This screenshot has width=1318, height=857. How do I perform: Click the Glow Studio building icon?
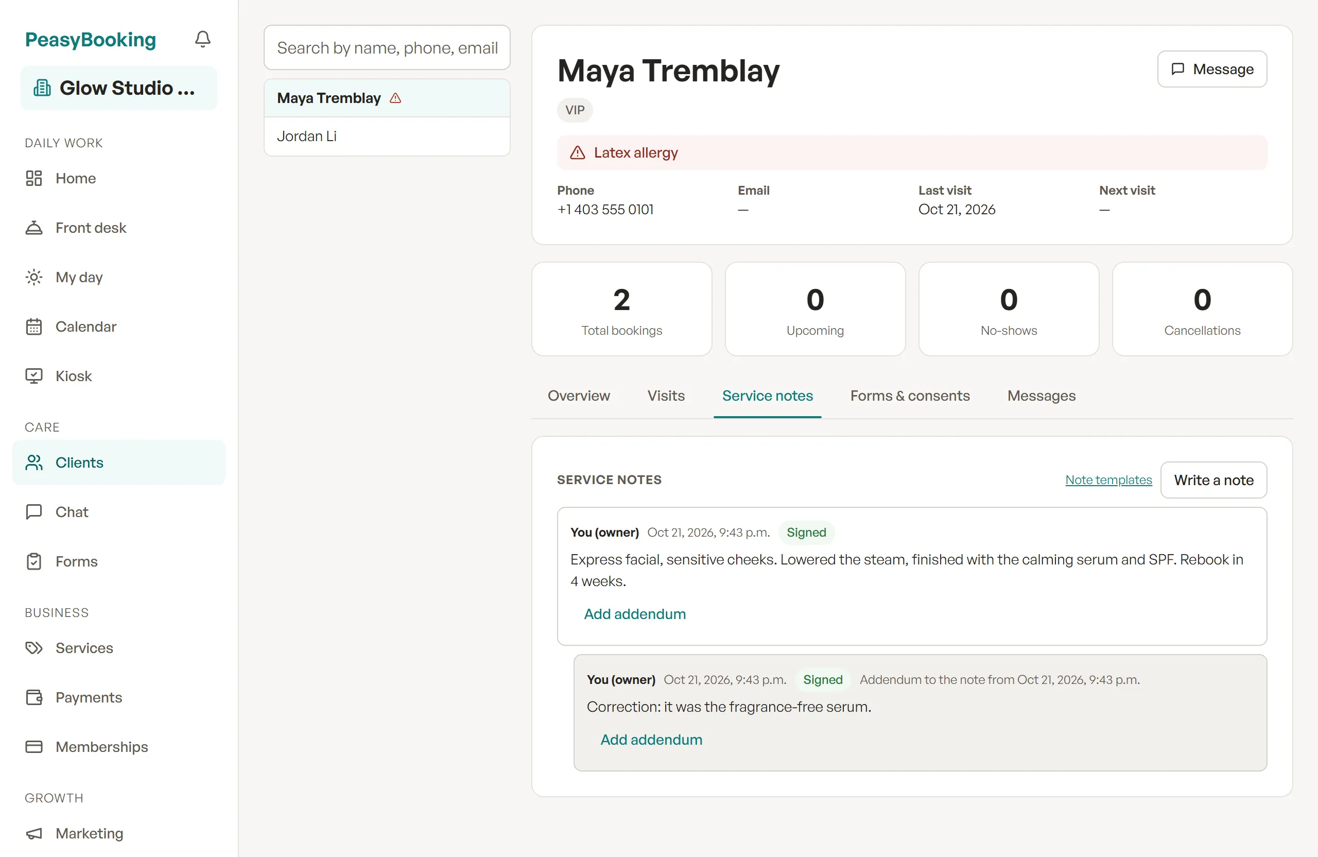point(42,88)
